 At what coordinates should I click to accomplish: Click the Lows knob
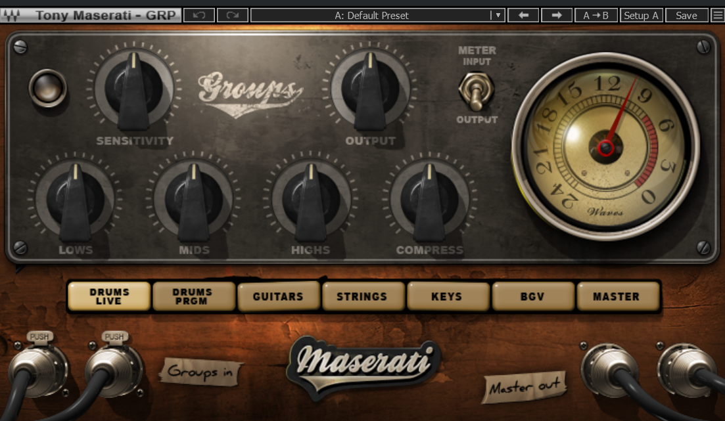[75, 200]
